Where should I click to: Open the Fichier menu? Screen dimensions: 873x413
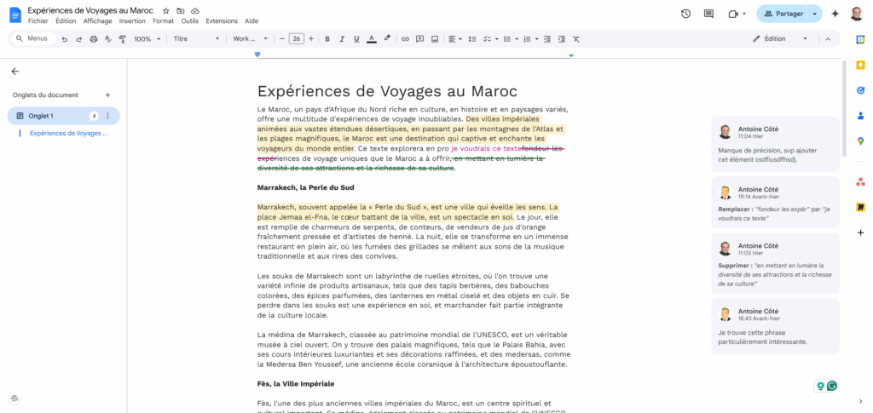pos(38,21)
